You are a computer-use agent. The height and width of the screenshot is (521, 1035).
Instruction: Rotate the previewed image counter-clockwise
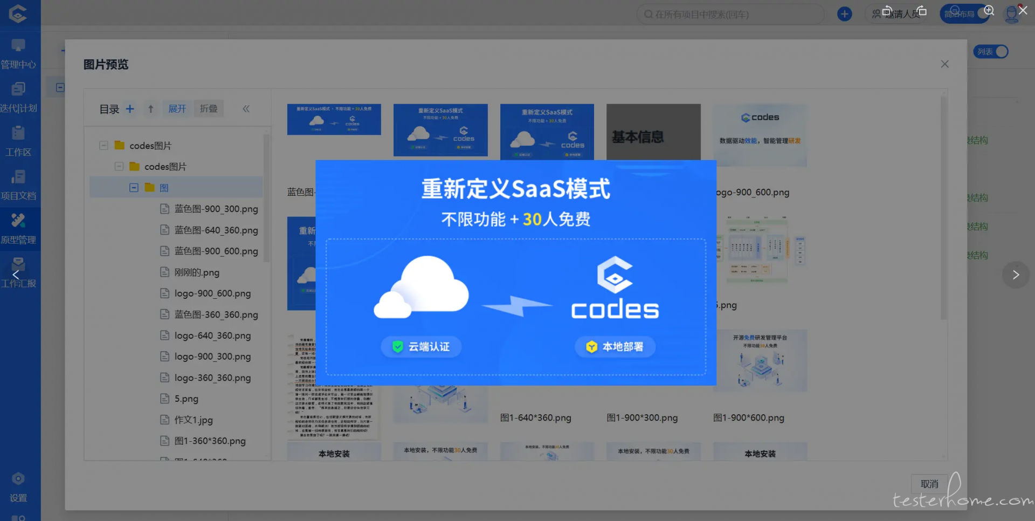pyautogui.click(x=887, y=10)
